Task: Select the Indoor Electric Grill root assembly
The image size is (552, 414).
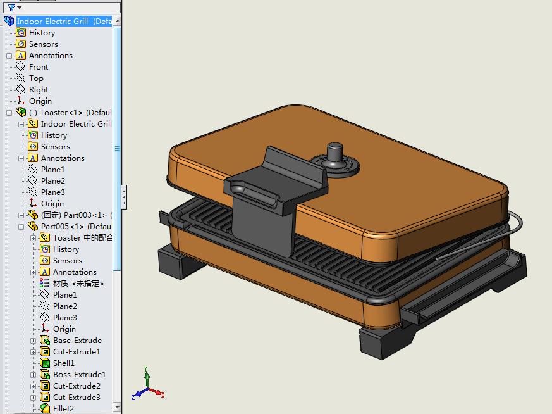Action: pyautogui.click(x=63, y=21)
